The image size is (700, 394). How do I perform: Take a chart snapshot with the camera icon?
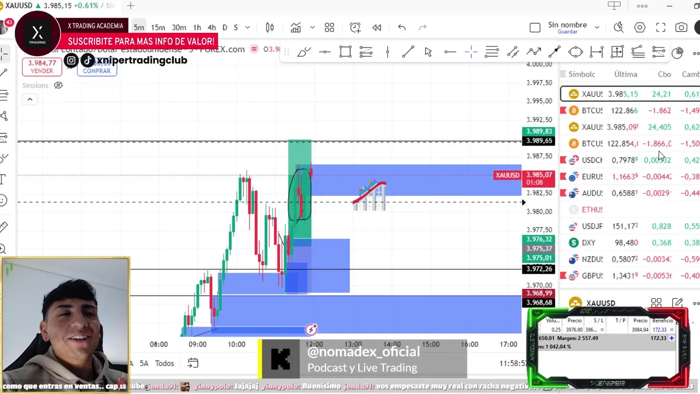pyautogui.click(x=681, y=27)
